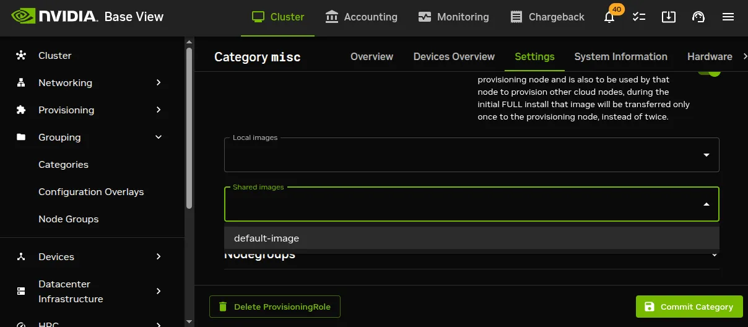748x327 pixels.
Task: Click the Grouping folder icon
Action: pos(21,137)
